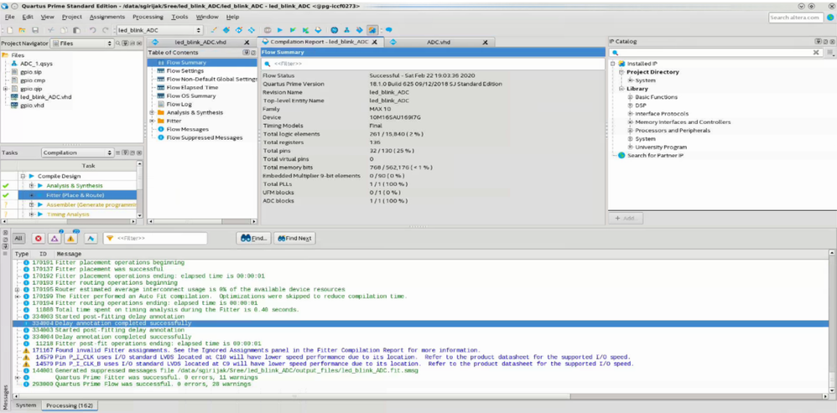The width and height of the screenshot is (837, 413).
Task: Click the Undo arrow icon in toolbar
Action: (92, 30)
